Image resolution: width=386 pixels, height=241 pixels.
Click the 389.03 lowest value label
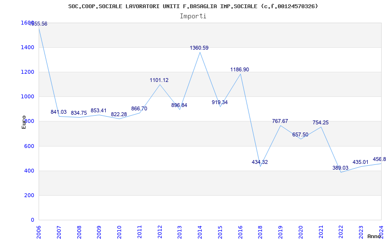(x=340, y=168)
